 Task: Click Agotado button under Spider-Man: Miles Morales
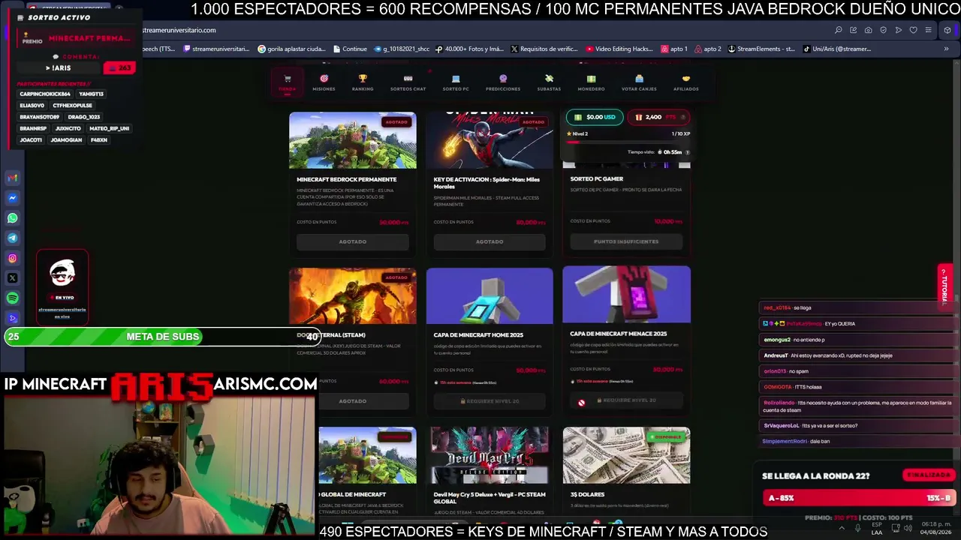(x=490, y=241)
